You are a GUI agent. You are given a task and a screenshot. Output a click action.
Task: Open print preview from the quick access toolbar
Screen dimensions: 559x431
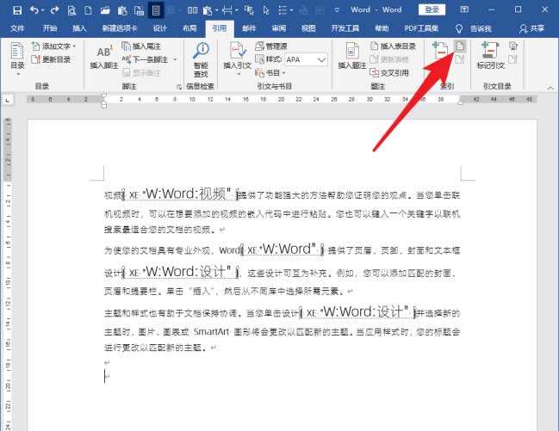coord(71,10)
